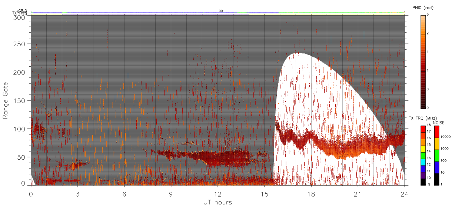The height and width of the screenshot is (210, 455).
Task: Click the 'PHI0 (rad)' color bar title
Action: 423,8
